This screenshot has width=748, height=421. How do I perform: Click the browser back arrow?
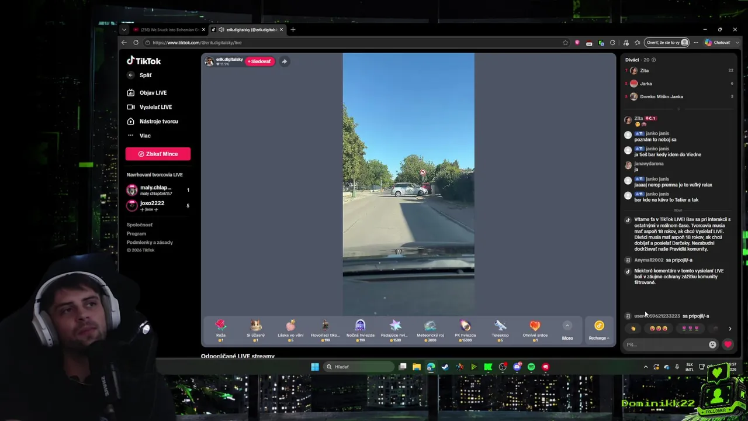124,43
